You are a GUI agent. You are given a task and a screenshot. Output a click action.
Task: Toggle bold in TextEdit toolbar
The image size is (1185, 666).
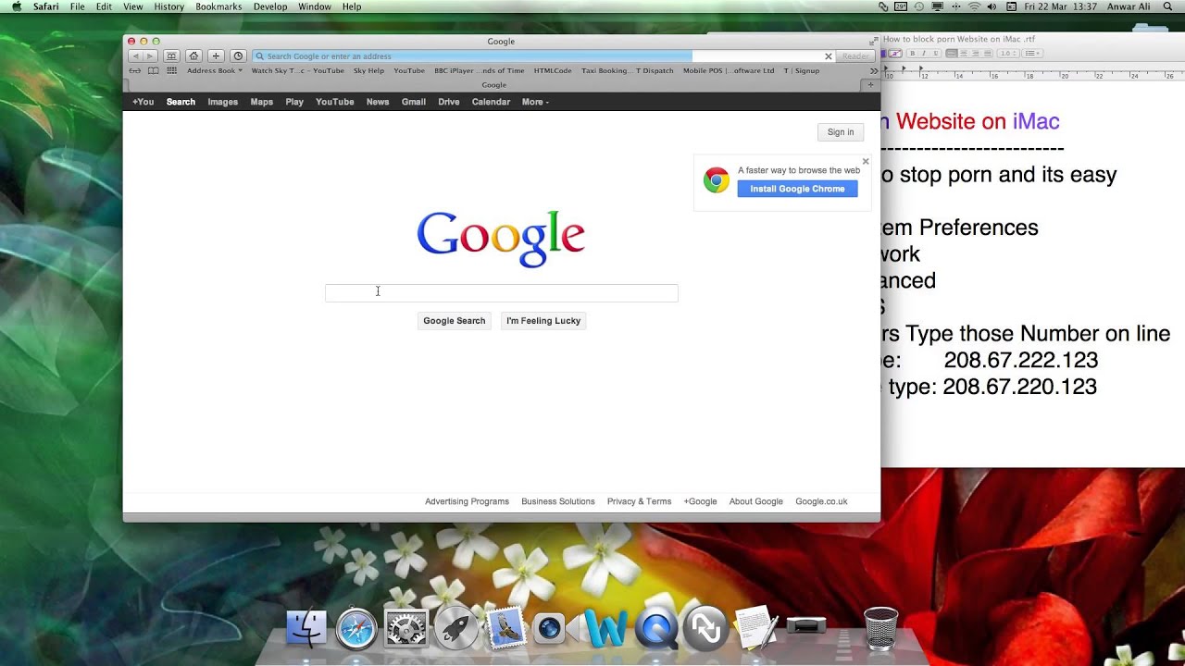(912, 53)
